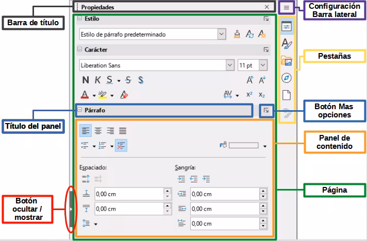367x241 pixels.
Task: Toggle superscript x² formatting
Action: pos(249,94)
